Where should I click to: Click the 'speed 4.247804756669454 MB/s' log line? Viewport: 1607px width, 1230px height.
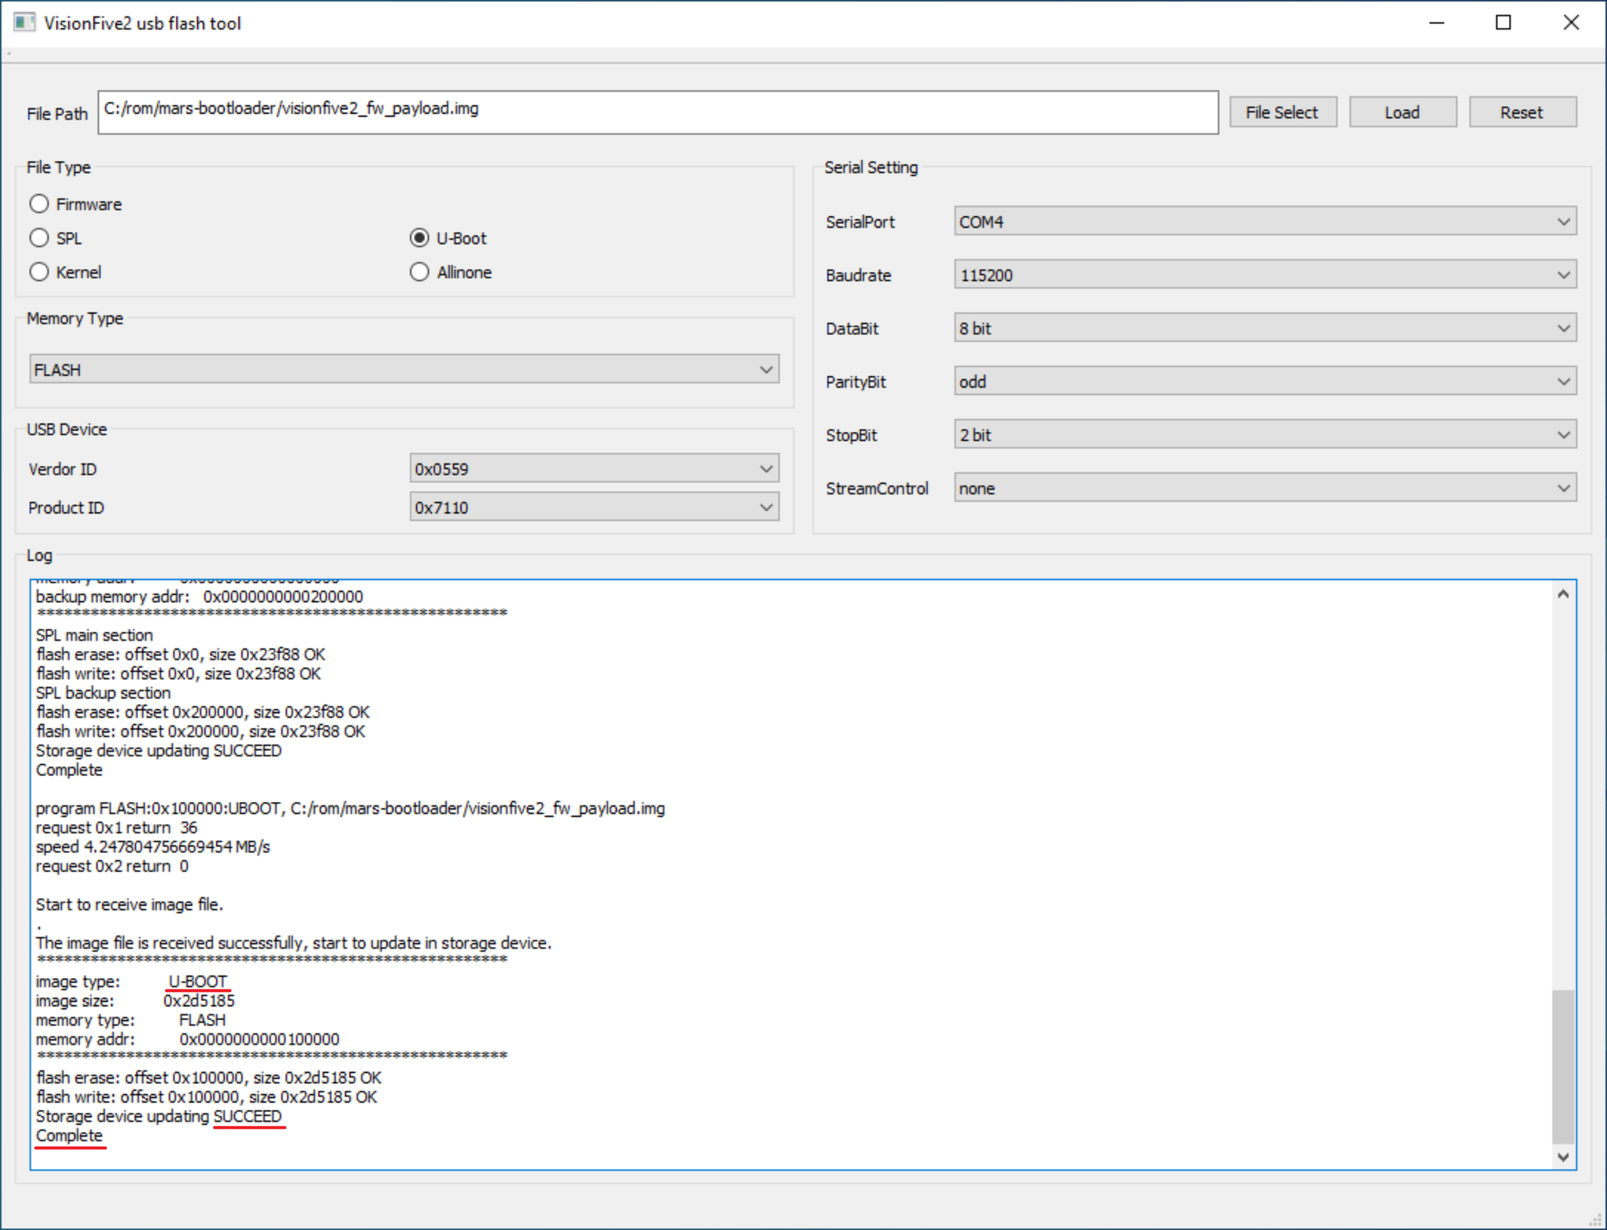coord(153,846)
